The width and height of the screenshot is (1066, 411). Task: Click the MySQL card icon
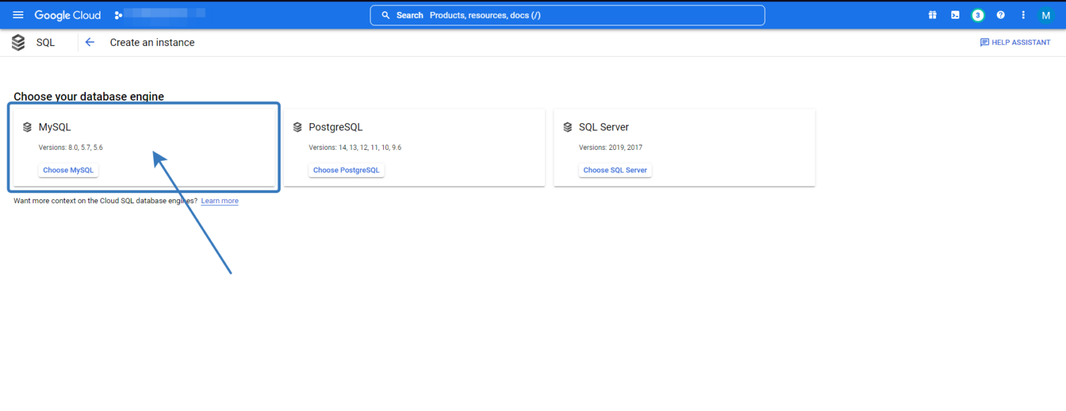click(27, 127)
